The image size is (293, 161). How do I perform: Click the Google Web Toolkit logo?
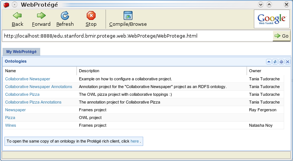[272, 19]
